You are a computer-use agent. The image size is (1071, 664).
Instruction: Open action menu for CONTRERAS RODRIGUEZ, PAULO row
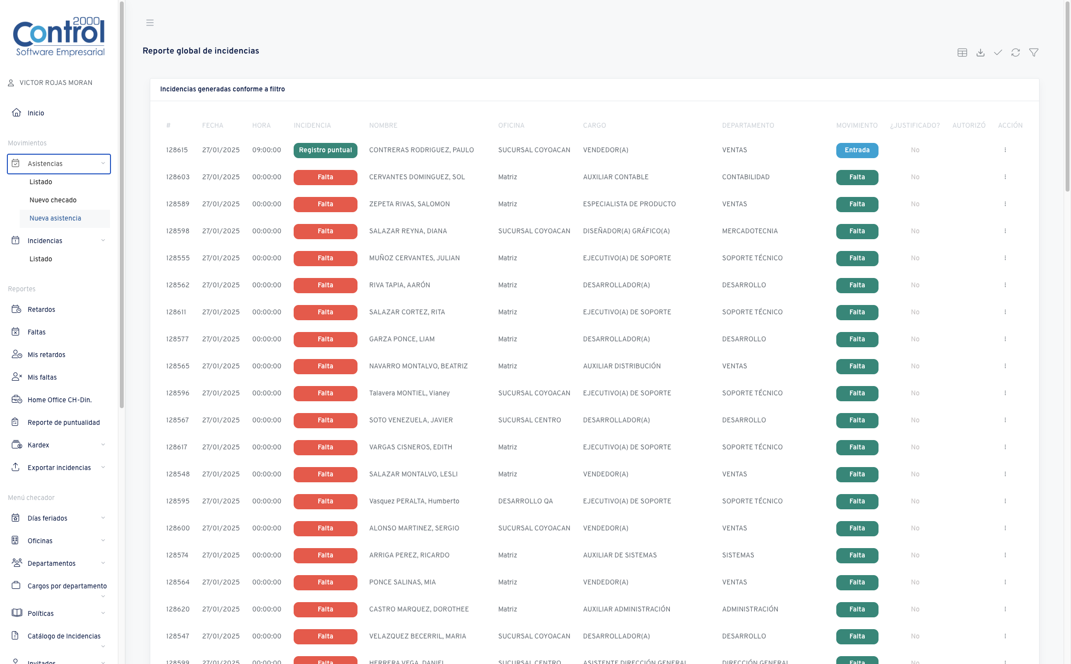(x=1005, y=150)
